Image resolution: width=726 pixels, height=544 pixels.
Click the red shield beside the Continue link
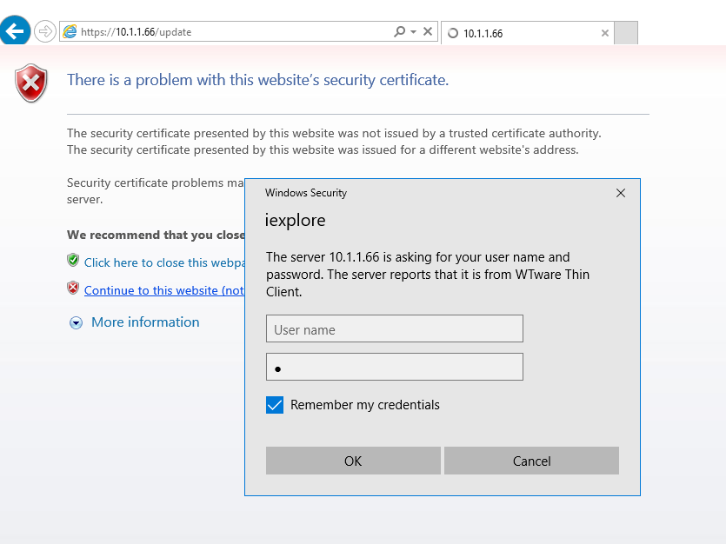73,288
